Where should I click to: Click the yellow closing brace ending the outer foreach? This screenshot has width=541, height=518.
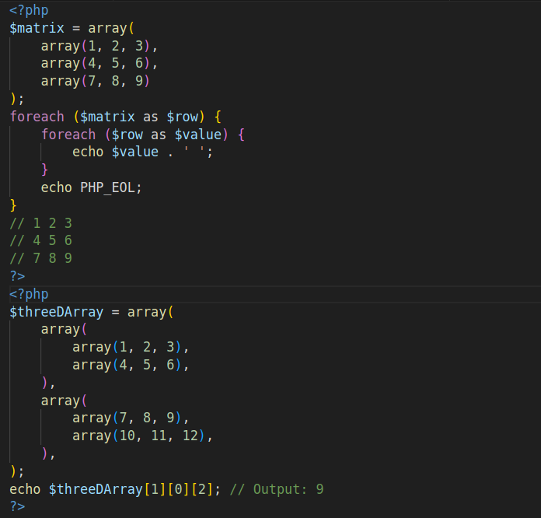[13, 205]
